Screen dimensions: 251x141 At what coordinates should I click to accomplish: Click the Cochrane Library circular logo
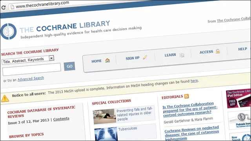pyautogui.click(x=8, y=31)
